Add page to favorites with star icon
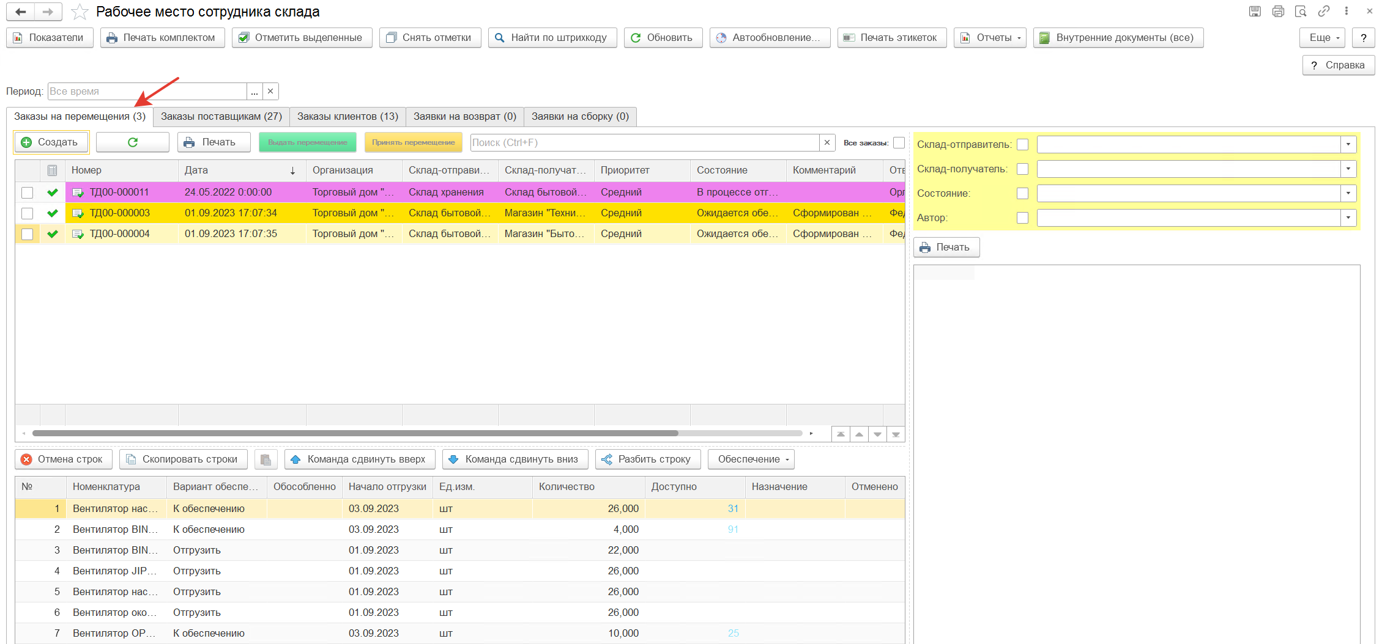The width and height of the screenshot is (1382, 644). 80,12
